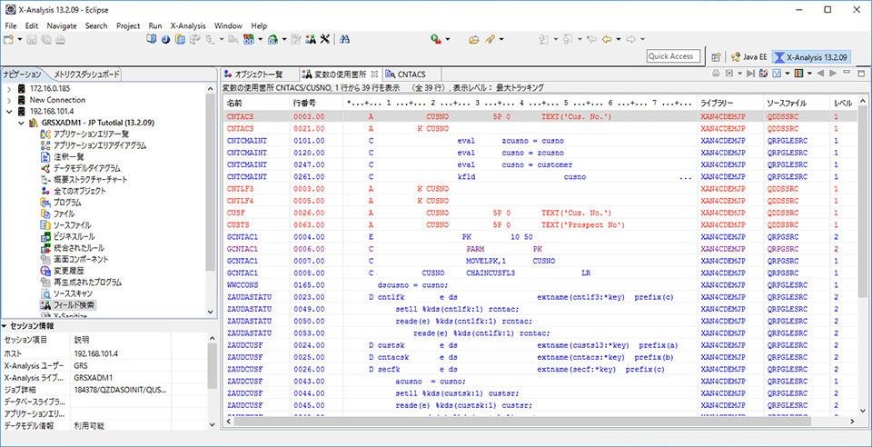The height and width of the screenshot is (447, 872).
Task: Click the DD database toolbar icon
Action: (249, 39)
